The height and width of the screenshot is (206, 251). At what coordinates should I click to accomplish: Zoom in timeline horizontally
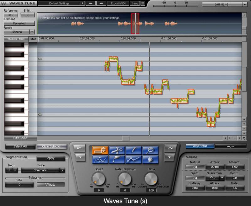click(239, 138)
